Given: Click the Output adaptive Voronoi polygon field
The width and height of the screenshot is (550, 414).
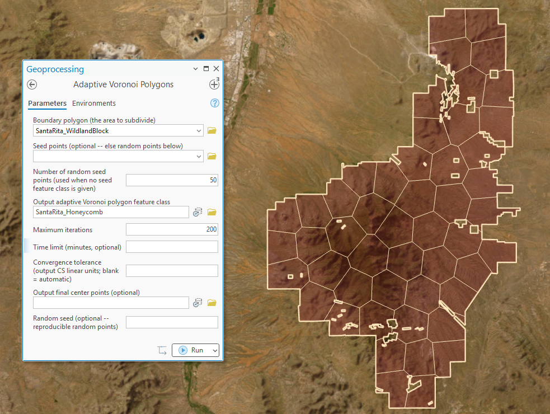Looking at the screenshot, I should (x=111, y=212).
